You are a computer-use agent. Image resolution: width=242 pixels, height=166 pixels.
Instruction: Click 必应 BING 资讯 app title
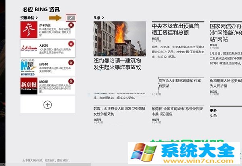(41, 9)
